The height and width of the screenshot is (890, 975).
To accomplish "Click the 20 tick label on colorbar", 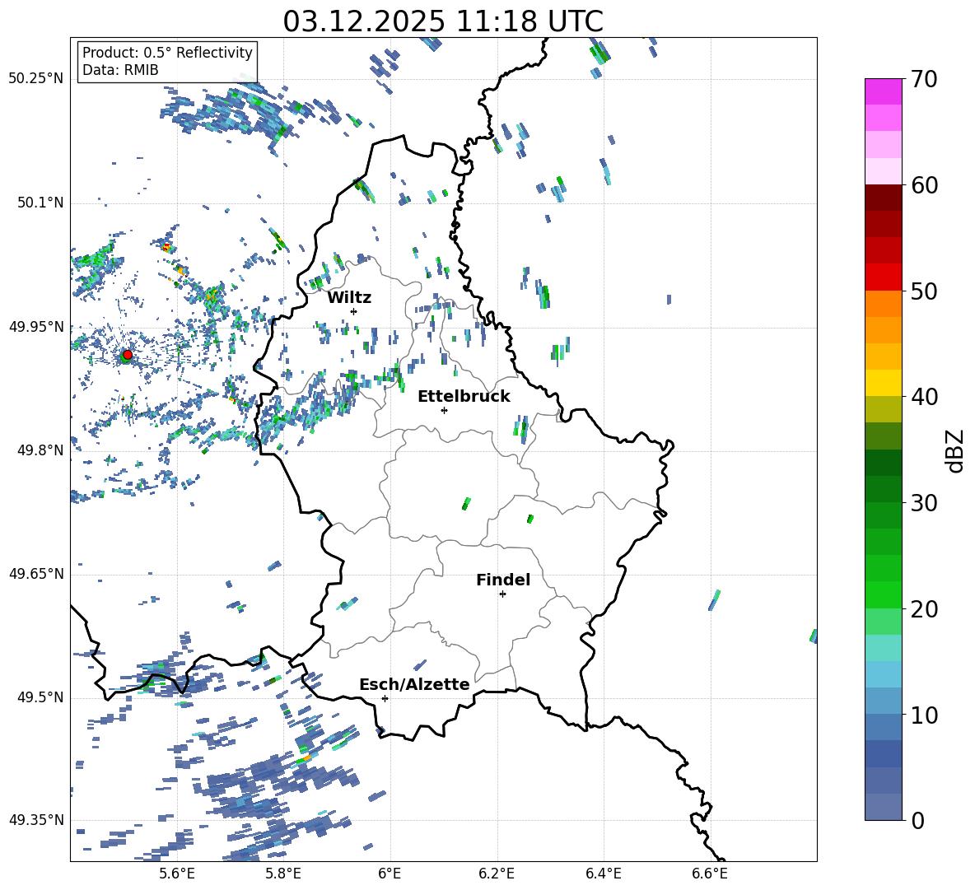I will 924,608.
